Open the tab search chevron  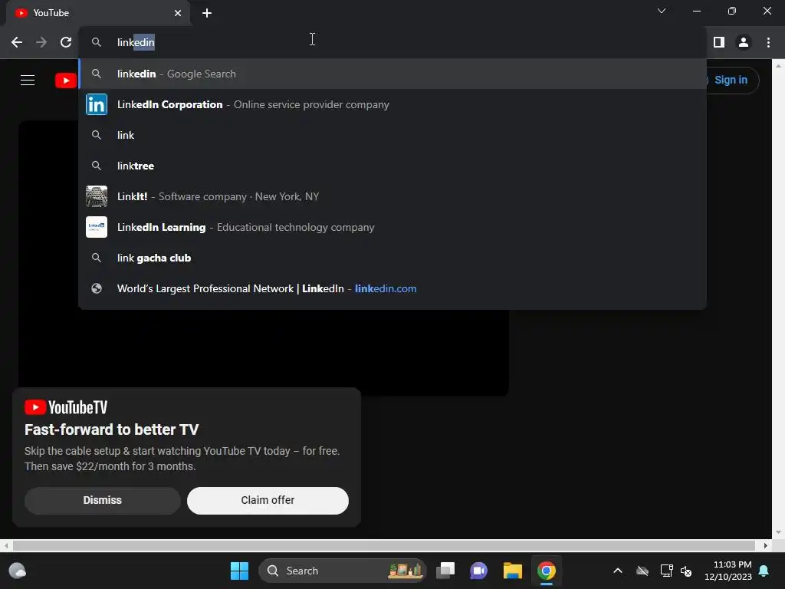click(662, 11)
